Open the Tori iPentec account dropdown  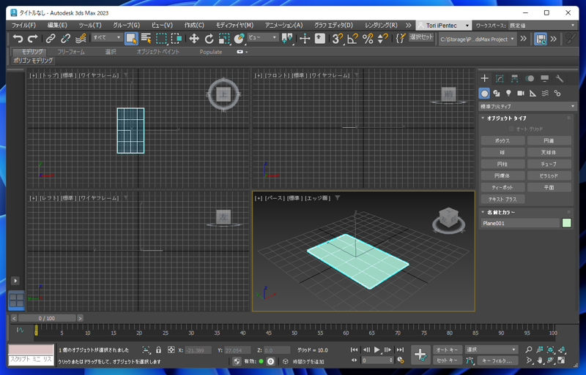point(443,26)
